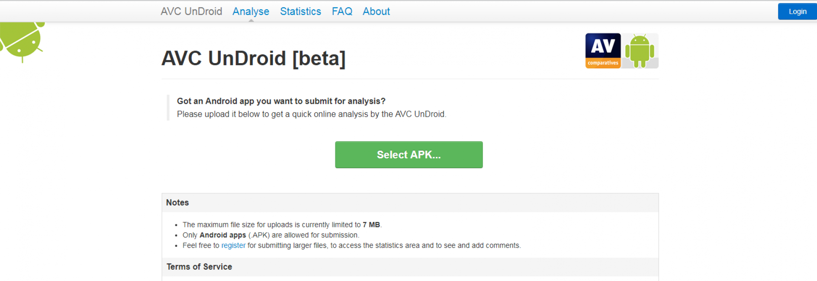Click the AV comparatives logo
Viewport: 817px width, 281px height.
tap(603, 51)
